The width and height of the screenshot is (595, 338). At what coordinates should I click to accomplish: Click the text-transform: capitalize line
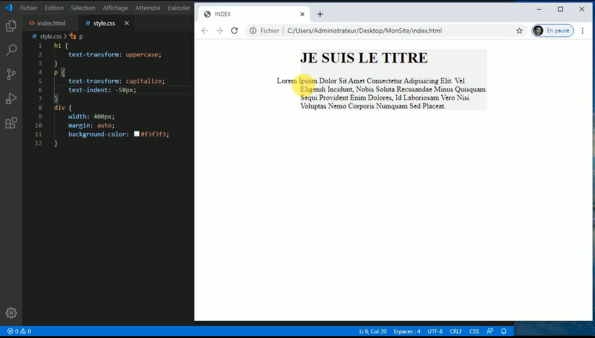(x=116, y=81)
